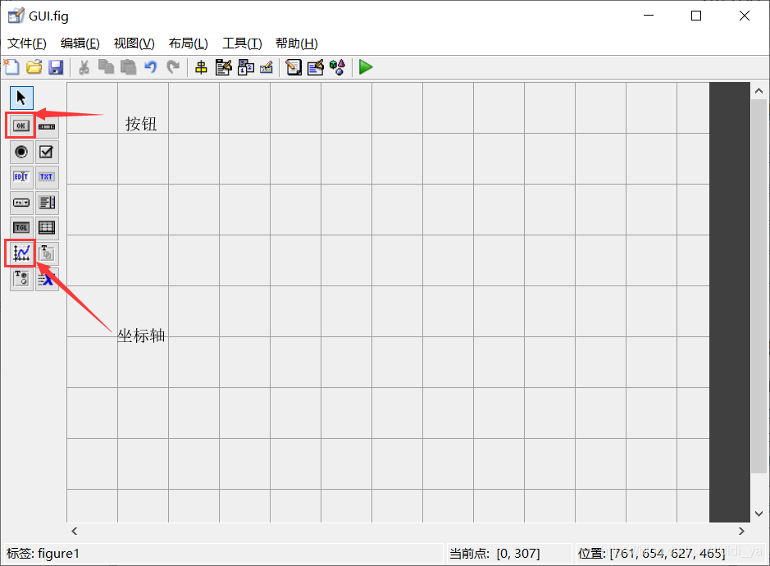The image size is (770, 566).
Task: Select the Static Text tool
Action: pyautogui.click(x=47, y=177)
